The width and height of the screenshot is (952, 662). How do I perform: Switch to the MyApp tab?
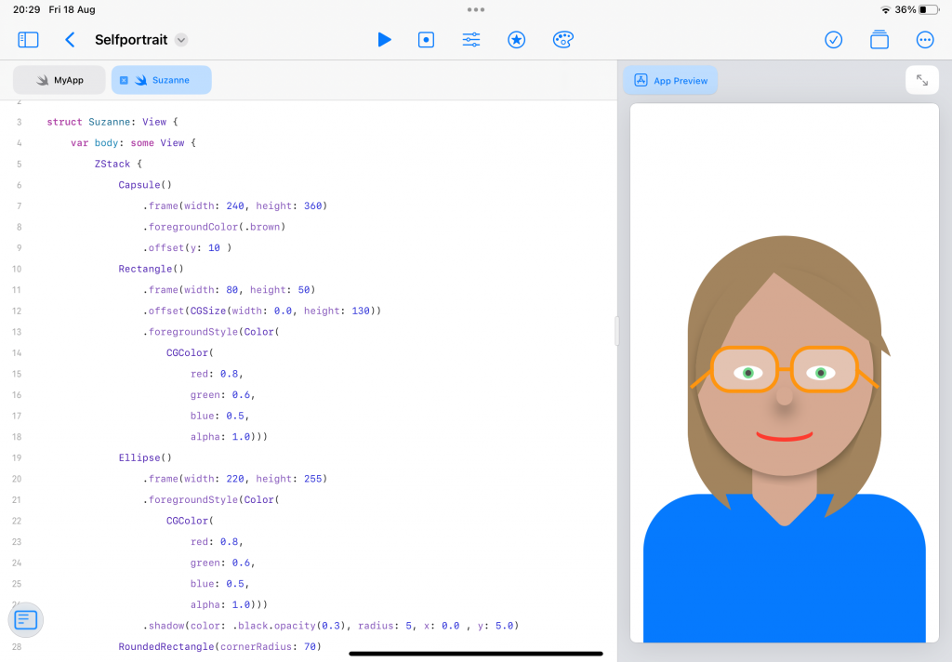pyautogui.click(x=59, y=80)
